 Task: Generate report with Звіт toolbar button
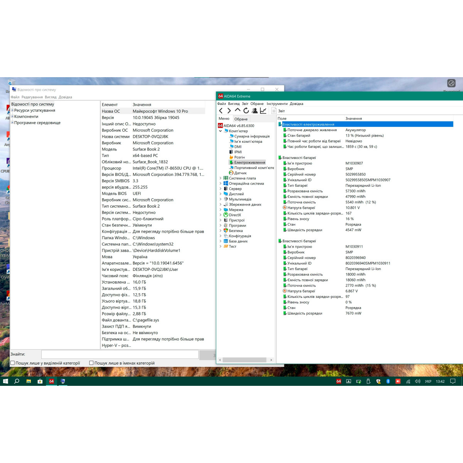(278, 111)
